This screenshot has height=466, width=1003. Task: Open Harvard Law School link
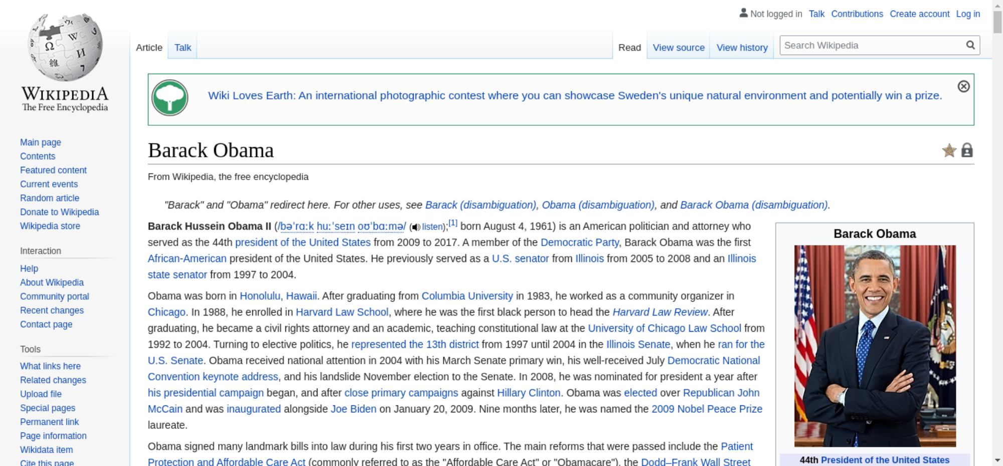pos(342,312)
